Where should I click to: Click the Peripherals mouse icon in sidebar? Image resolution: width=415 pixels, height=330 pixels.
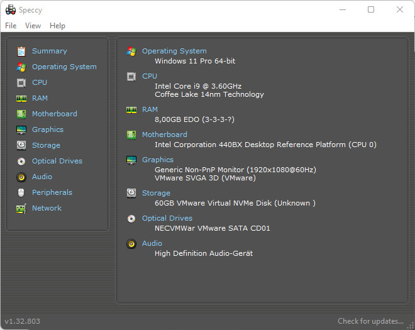(x=21, y=192)
